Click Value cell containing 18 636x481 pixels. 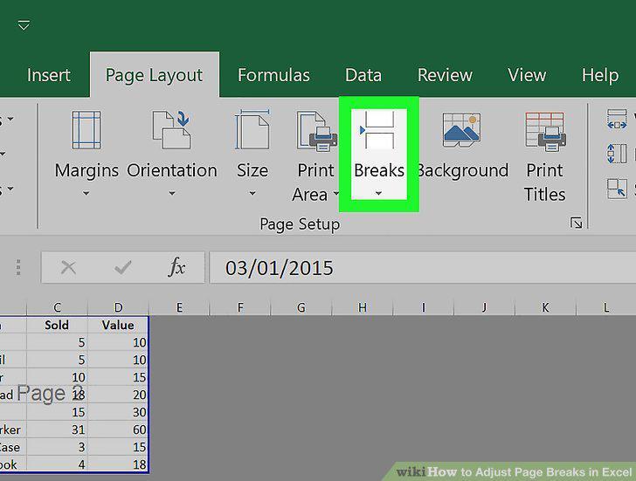118,464
